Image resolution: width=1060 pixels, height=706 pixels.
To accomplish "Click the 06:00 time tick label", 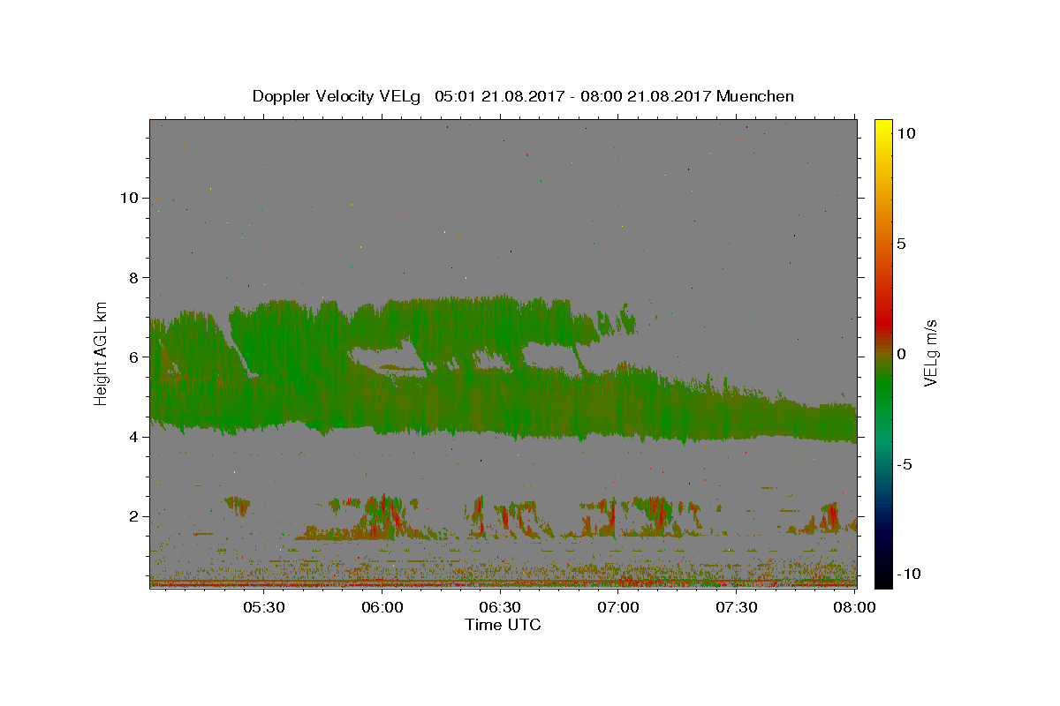I will pos(382,608).
